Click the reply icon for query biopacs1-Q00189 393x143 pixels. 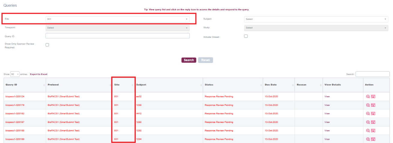click(368, 139)
